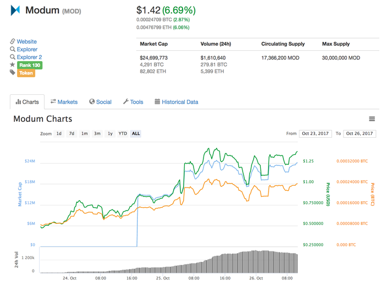The height and width of the screenshot is (285, 386).
Task: Click the star icon beside Rank 130
Action: tap(12, 65)
